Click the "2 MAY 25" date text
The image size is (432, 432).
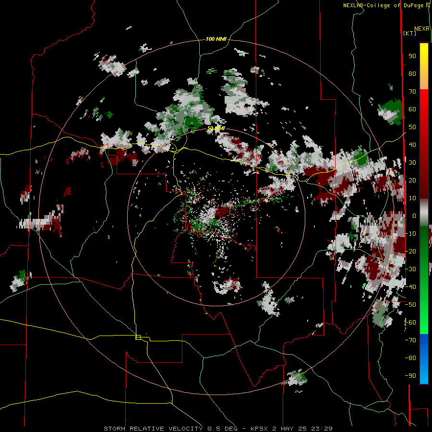289,429
